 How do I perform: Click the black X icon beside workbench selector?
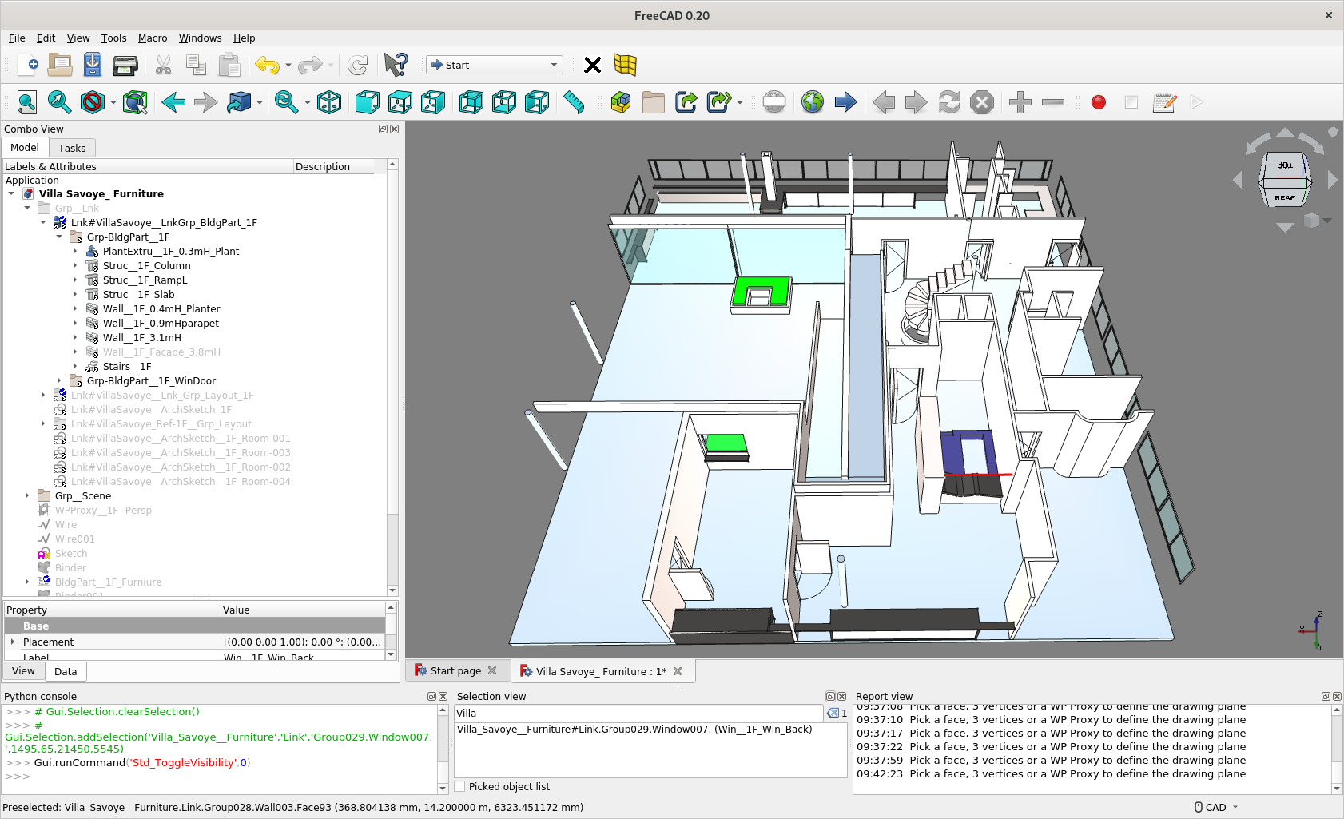point(592,65)
